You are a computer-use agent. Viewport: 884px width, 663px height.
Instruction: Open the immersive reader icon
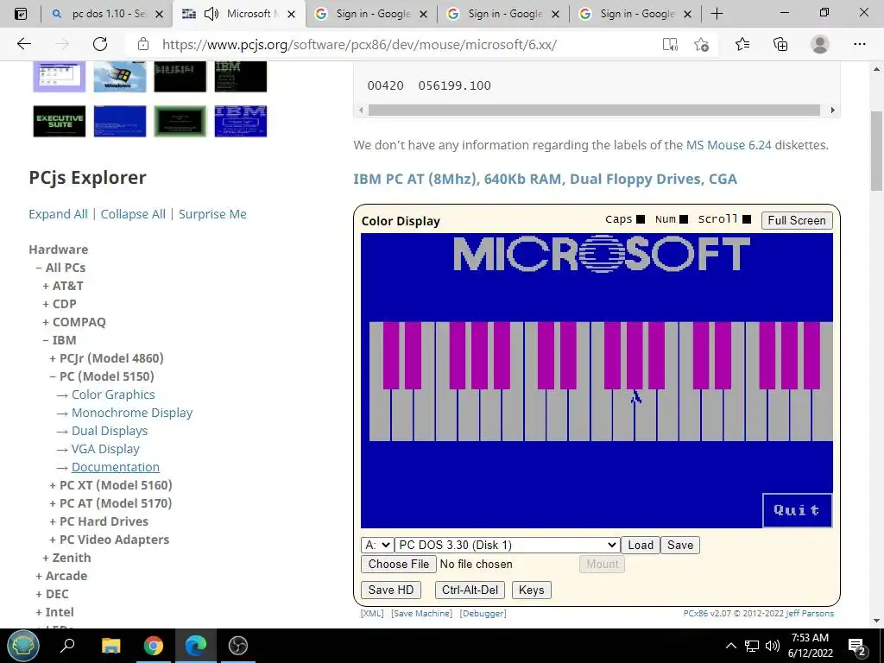click(x=670, y=45)
